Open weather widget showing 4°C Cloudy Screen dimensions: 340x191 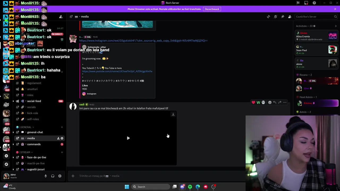9,187
